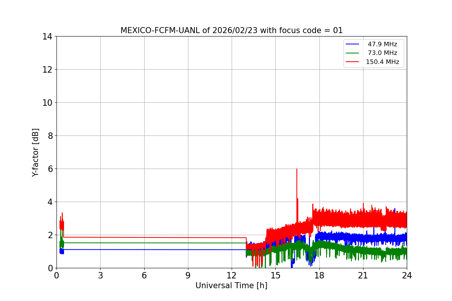452x301 pixels.
Task: Click the 'Y-factor [dB]' axis label
Action: (x=35, y=152)
